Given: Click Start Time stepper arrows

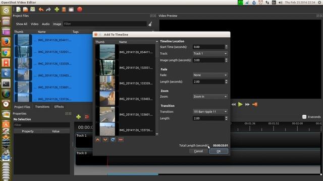Looking at the screenshot, I should [226, 47].
